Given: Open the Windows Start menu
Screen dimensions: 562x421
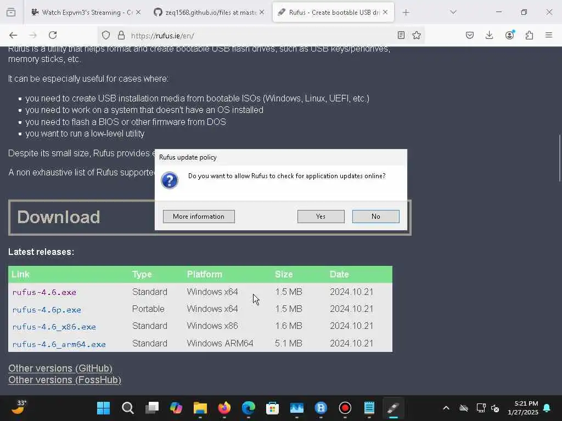Looking at the screenshot, I should [104, 408].
